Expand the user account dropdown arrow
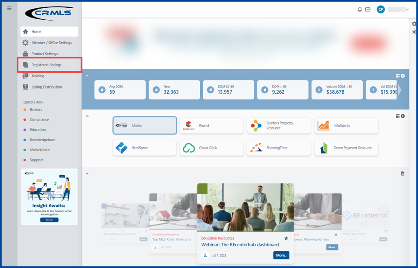This screenshot has width=418, height=268. click(407, 9)
